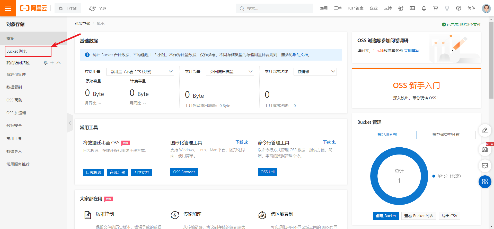Click the 对象存储 breadcrumb link

(x=82, y=24)
